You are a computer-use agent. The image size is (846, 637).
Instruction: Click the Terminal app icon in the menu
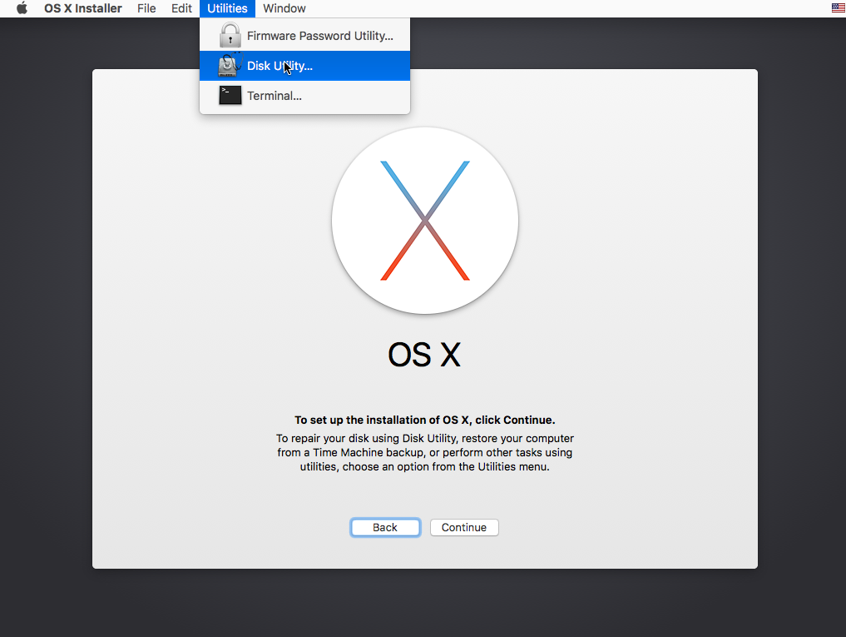pos(229,95)
